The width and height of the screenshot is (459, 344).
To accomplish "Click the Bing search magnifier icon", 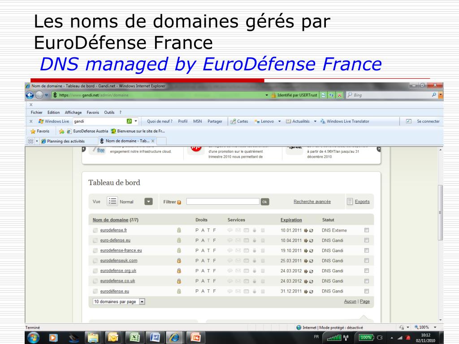I will (x=434, y=95).
